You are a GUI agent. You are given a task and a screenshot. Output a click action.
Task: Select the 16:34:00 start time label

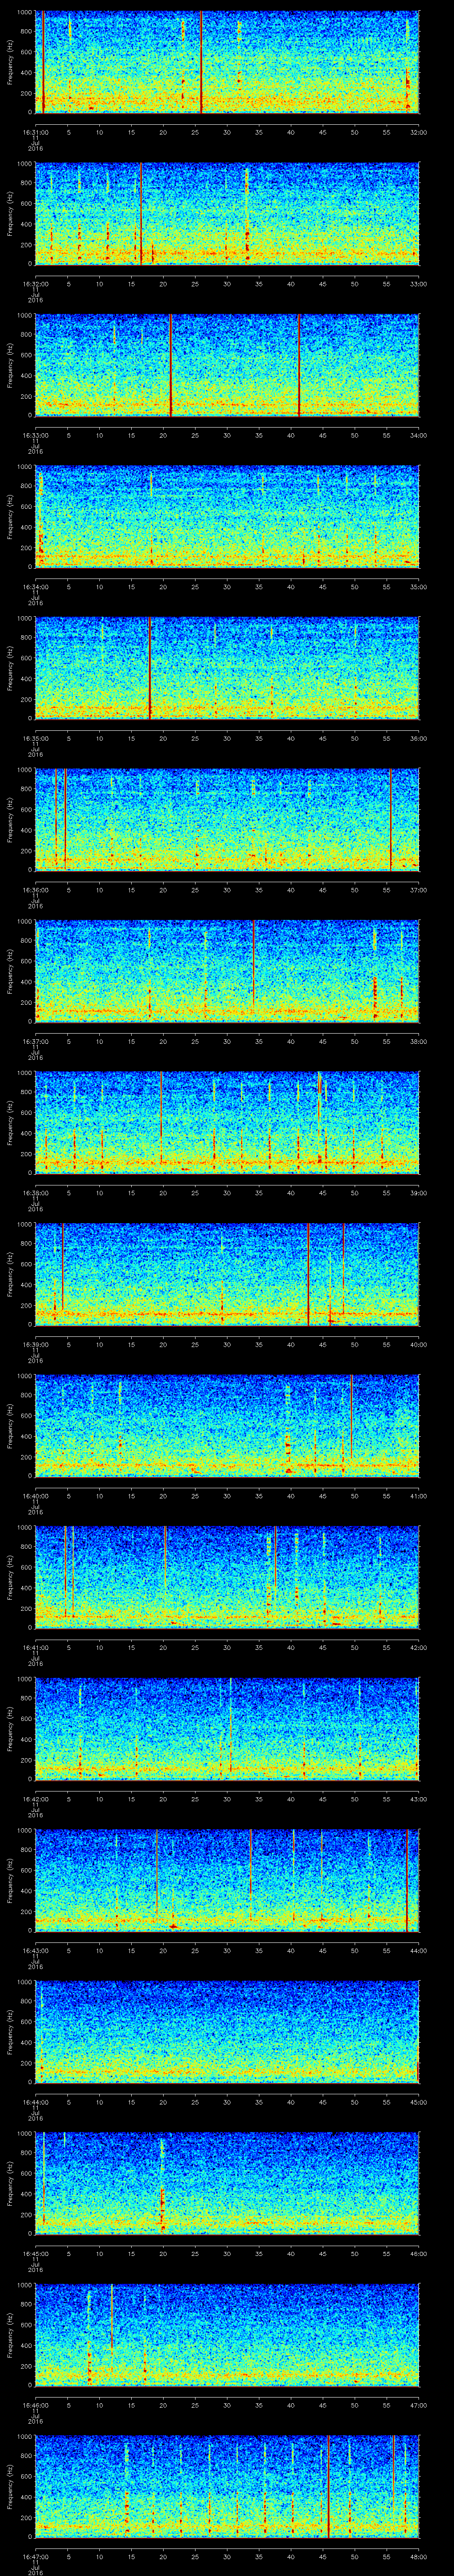(35, 587)
